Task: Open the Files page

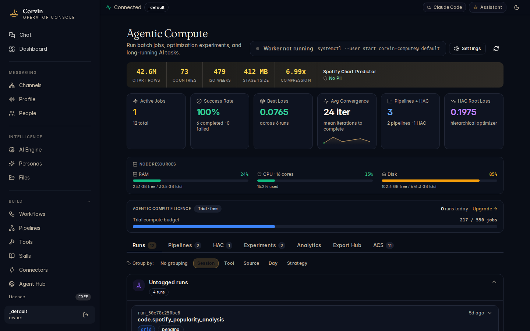Action: (x=50, y=178)
